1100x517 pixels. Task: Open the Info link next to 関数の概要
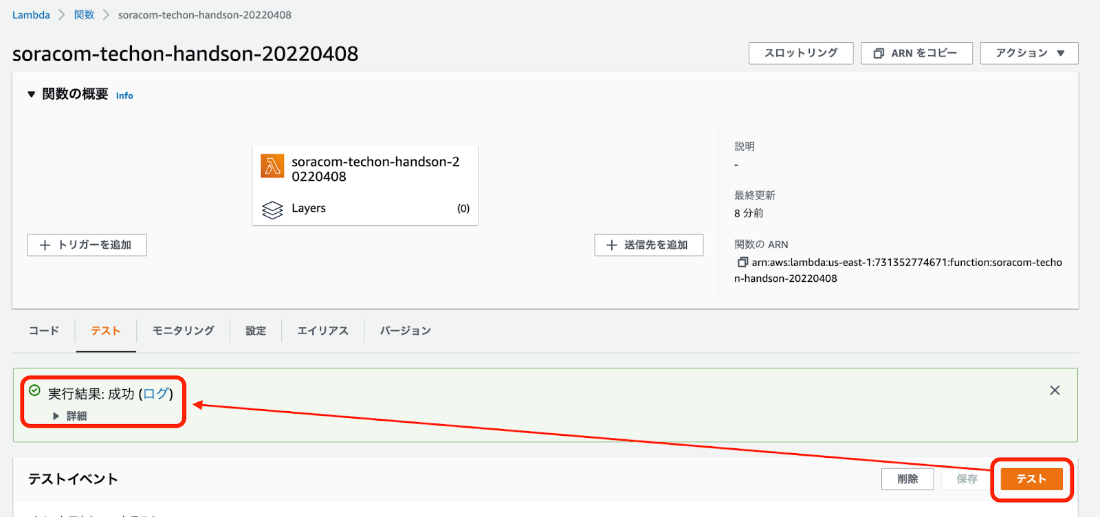(124, 96)
